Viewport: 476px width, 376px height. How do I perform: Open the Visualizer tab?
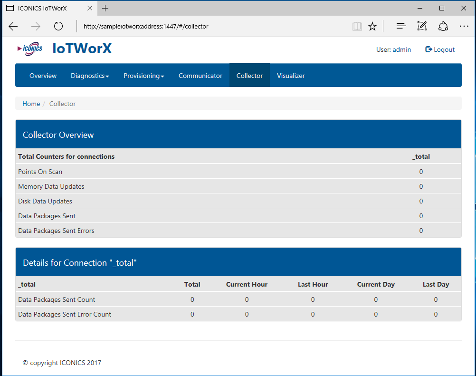[x=291, y=76]
